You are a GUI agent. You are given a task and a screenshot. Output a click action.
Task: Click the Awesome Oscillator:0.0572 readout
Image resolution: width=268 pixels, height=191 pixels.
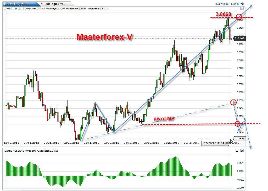(41, 151)
